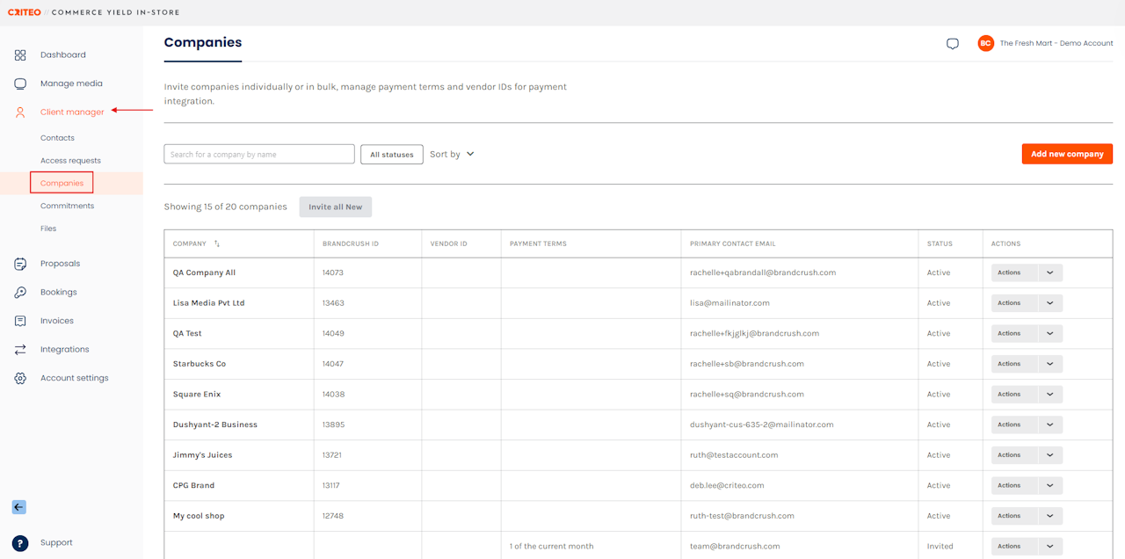Viewport: 1125px width, 559px height.
Task: Expand the Sort by dropdown
Action: click(x=452, y=154)
